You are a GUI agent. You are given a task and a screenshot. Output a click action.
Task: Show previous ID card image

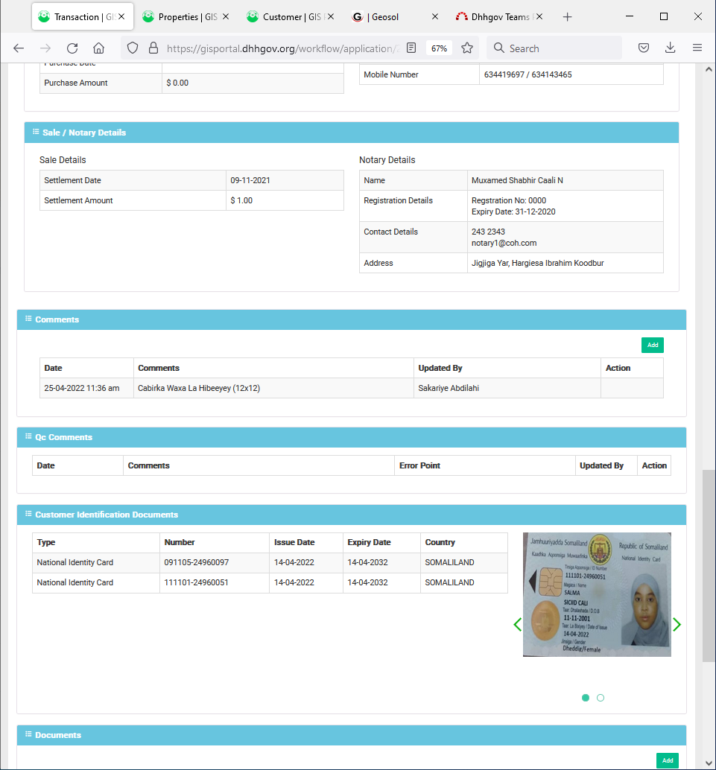[517, 625]
